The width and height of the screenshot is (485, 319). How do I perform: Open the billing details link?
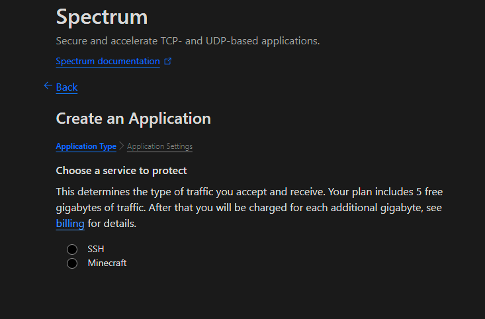(x=70, y=224)
